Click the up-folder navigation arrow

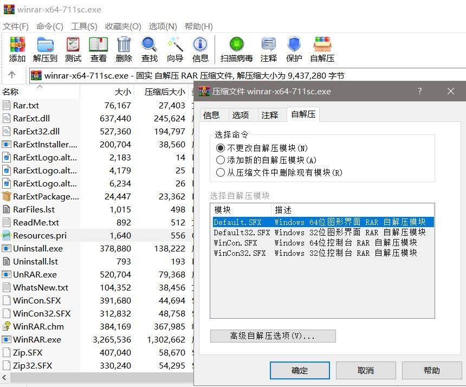pyautogui.click(x=12, y=75)
